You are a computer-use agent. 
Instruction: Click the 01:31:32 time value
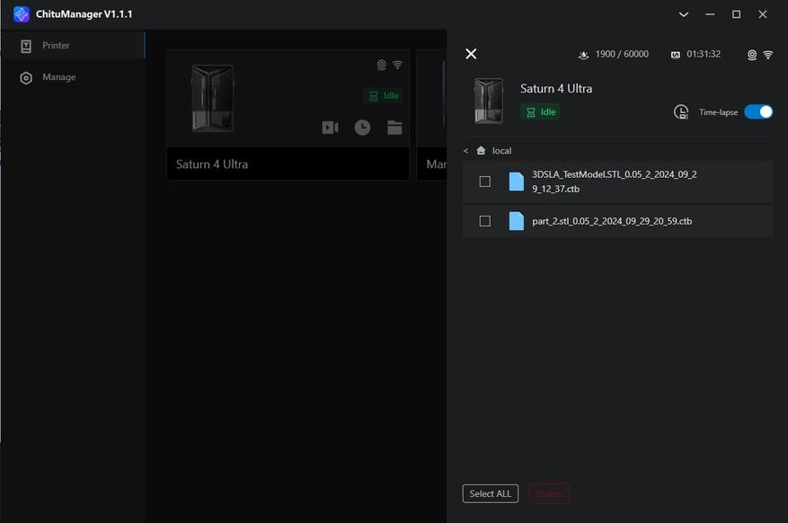pyautogui.click(x=704, y=54)
